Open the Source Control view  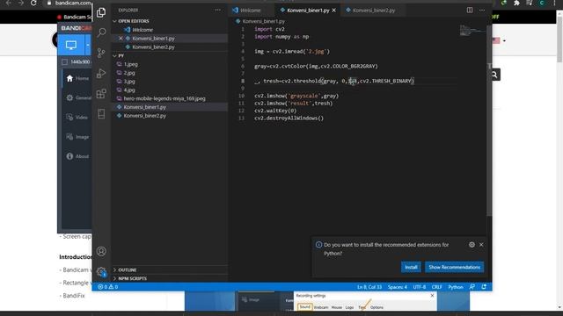tap(101, 53)
